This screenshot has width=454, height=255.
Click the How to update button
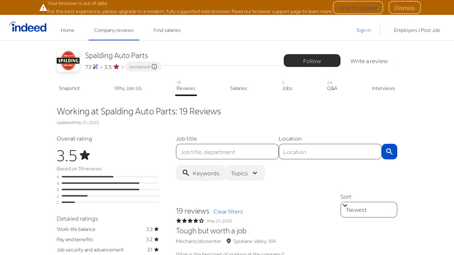(358, 8)
